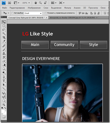Image resolution: width=110 pixels, height=123 pixels.
Task: Click align right edges icon
Action: coord(98,13)
